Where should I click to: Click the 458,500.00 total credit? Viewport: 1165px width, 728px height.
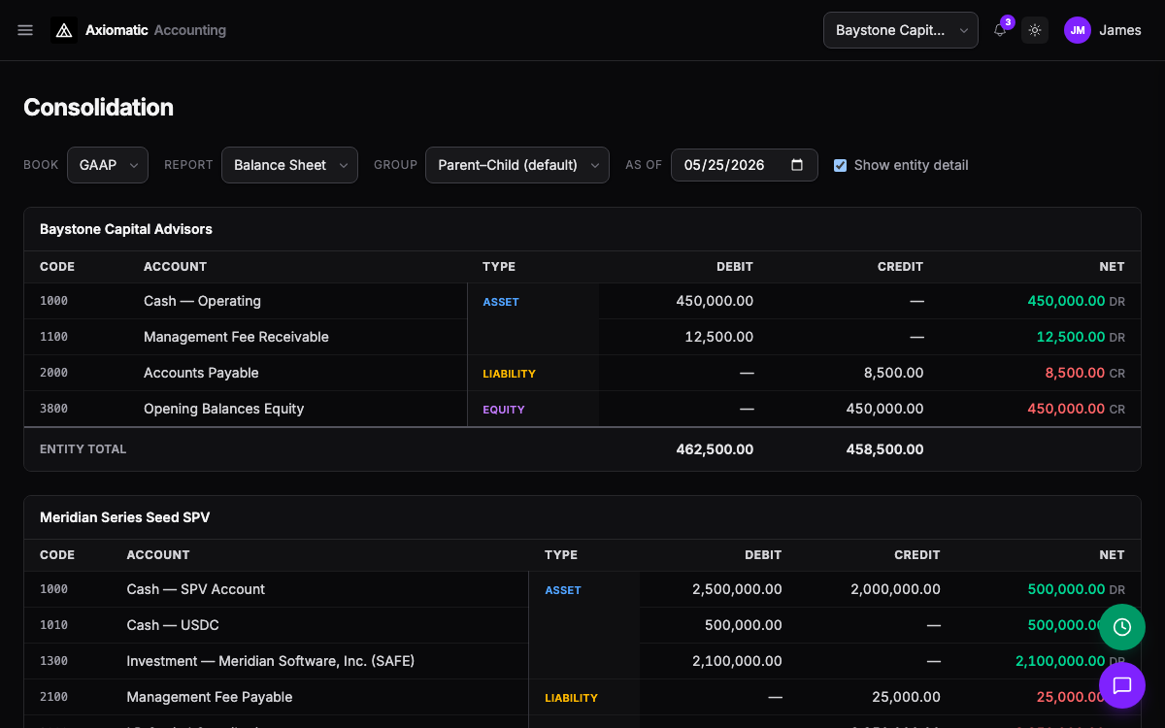884,449
